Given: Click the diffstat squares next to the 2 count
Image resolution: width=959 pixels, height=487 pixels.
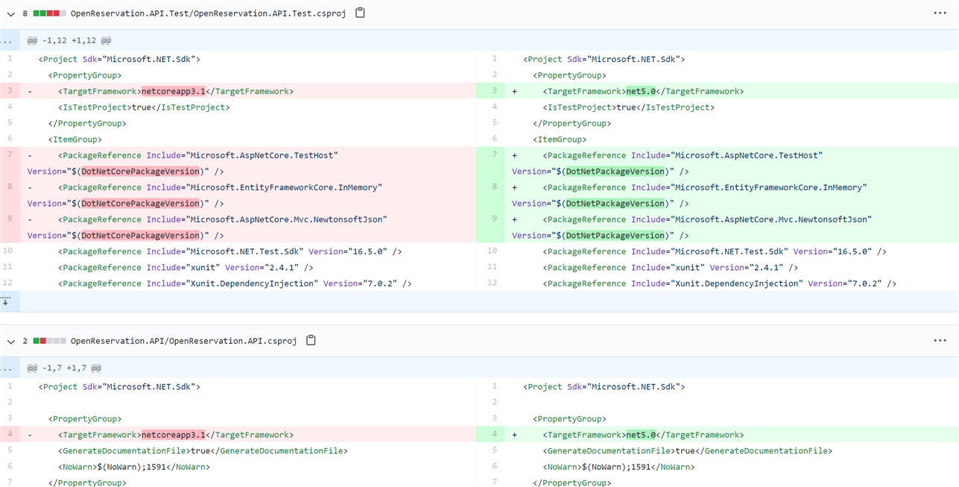Looking at the screenshot, I should 49,341.
